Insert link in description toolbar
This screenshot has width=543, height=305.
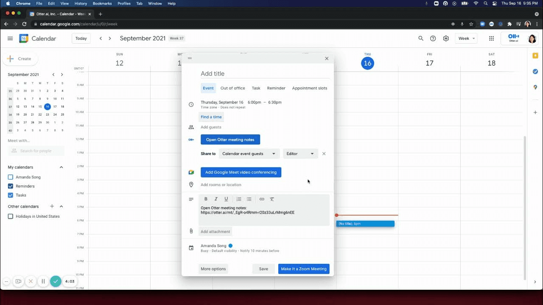262,199
